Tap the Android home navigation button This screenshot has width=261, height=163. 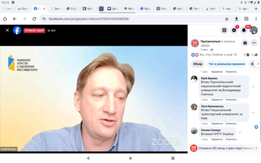coord(130,158)
